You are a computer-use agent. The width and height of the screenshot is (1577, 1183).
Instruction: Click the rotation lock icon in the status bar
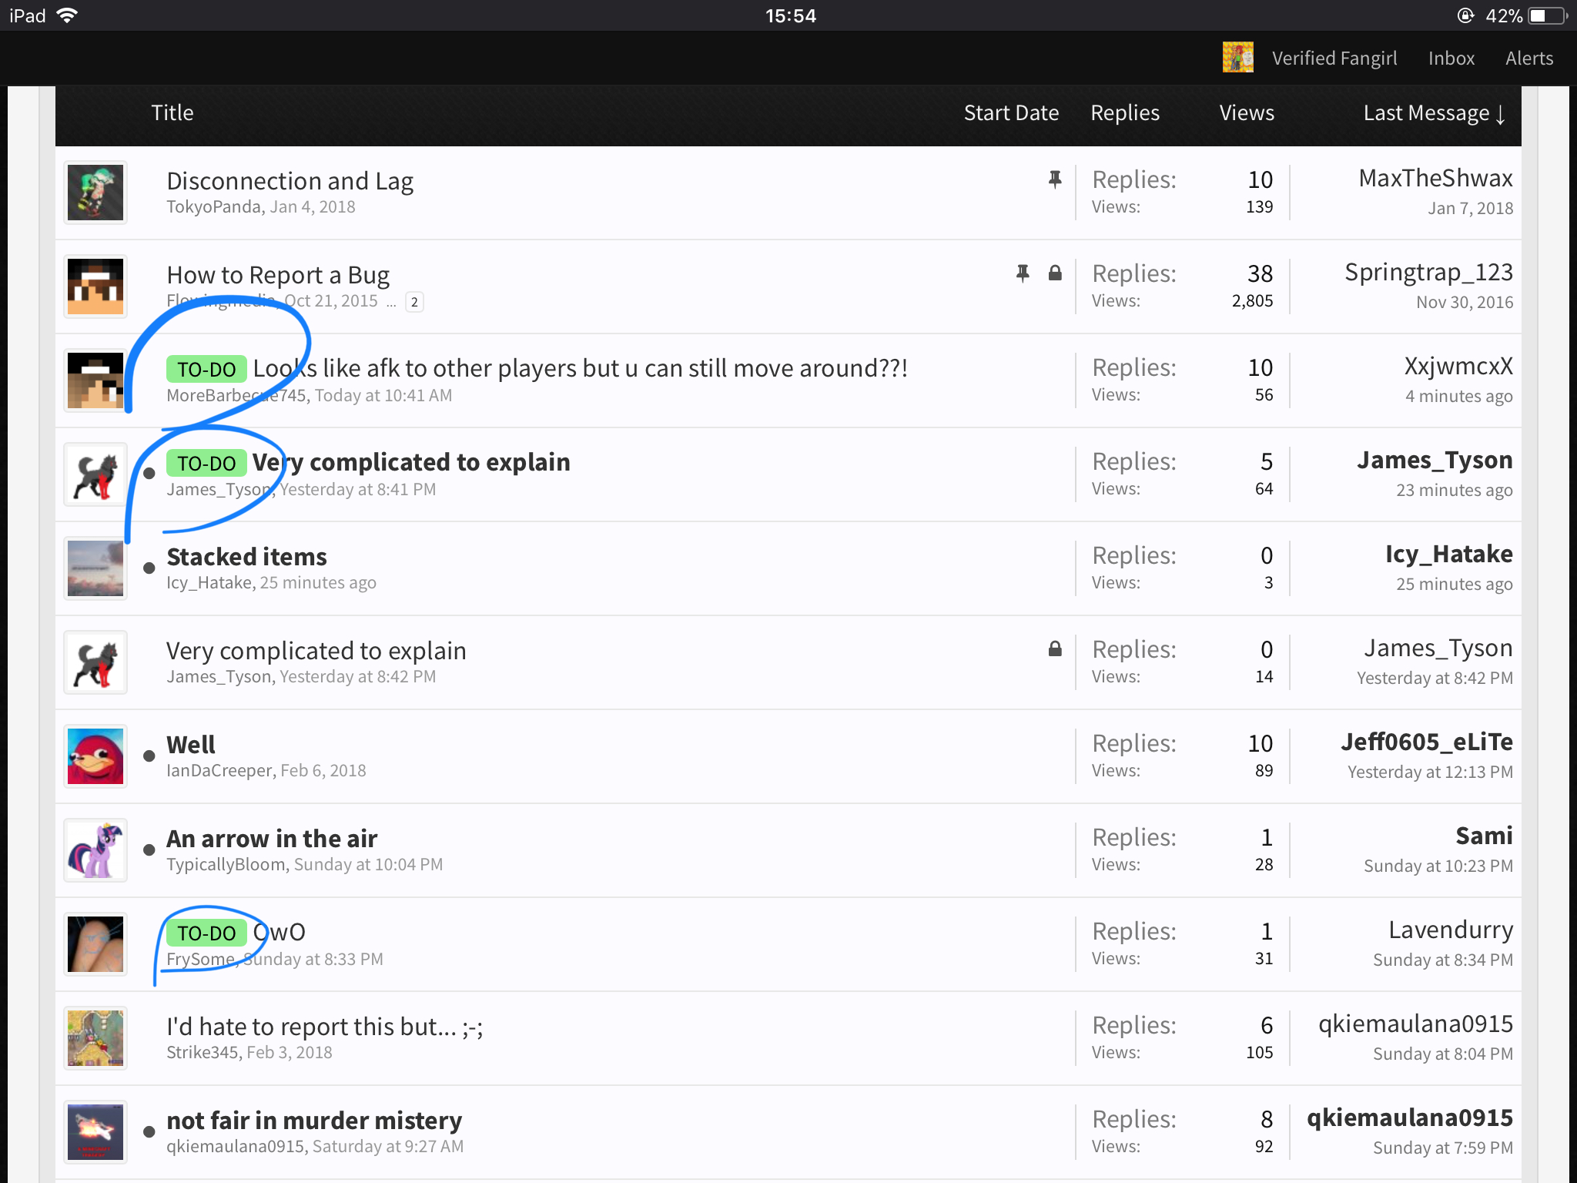pos(1465,15)
